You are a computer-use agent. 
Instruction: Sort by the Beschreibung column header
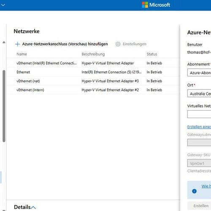(x=93, y=54)
